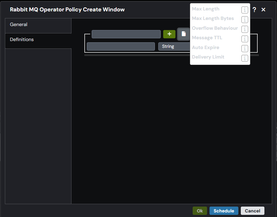Show info for Overflow Behaviour
This screenshot has width=277, height=217.
click(245, 29)
